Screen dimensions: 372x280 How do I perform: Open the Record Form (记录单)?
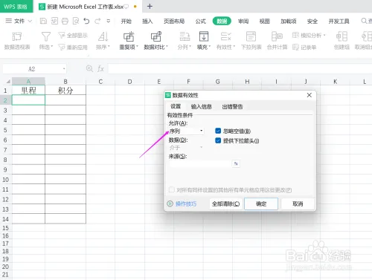[x=304, y=47]
